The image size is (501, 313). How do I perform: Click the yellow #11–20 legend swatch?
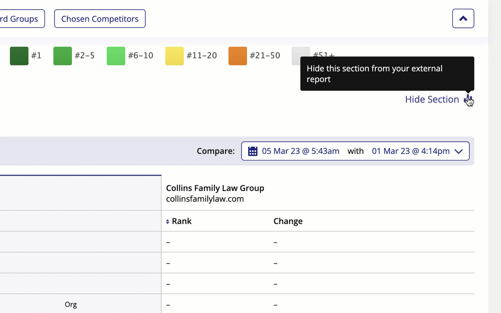coord(174,56)
